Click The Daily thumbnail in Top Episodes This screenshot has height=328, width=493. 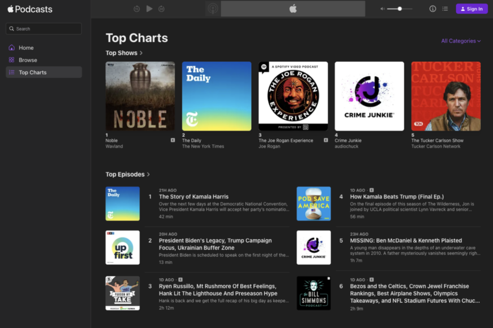tap(123, 203)
